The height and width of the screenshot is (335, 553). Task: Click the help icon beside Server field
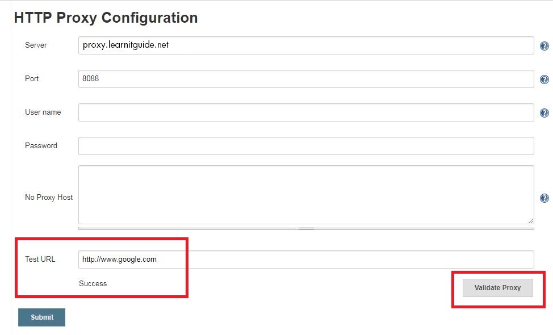(544, 46)
